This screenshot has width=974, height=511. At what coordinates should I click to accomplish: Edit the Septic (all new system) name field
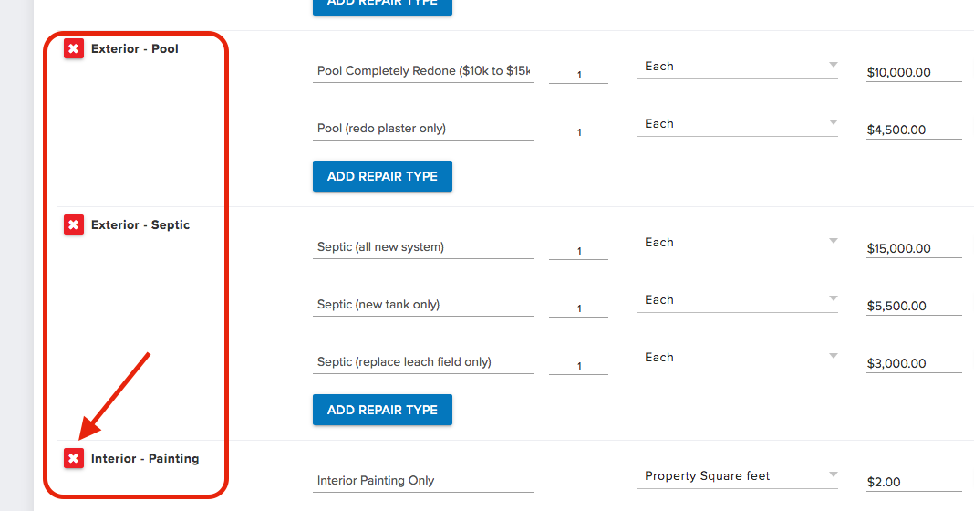pyautogui.click(x=423, y=246)
